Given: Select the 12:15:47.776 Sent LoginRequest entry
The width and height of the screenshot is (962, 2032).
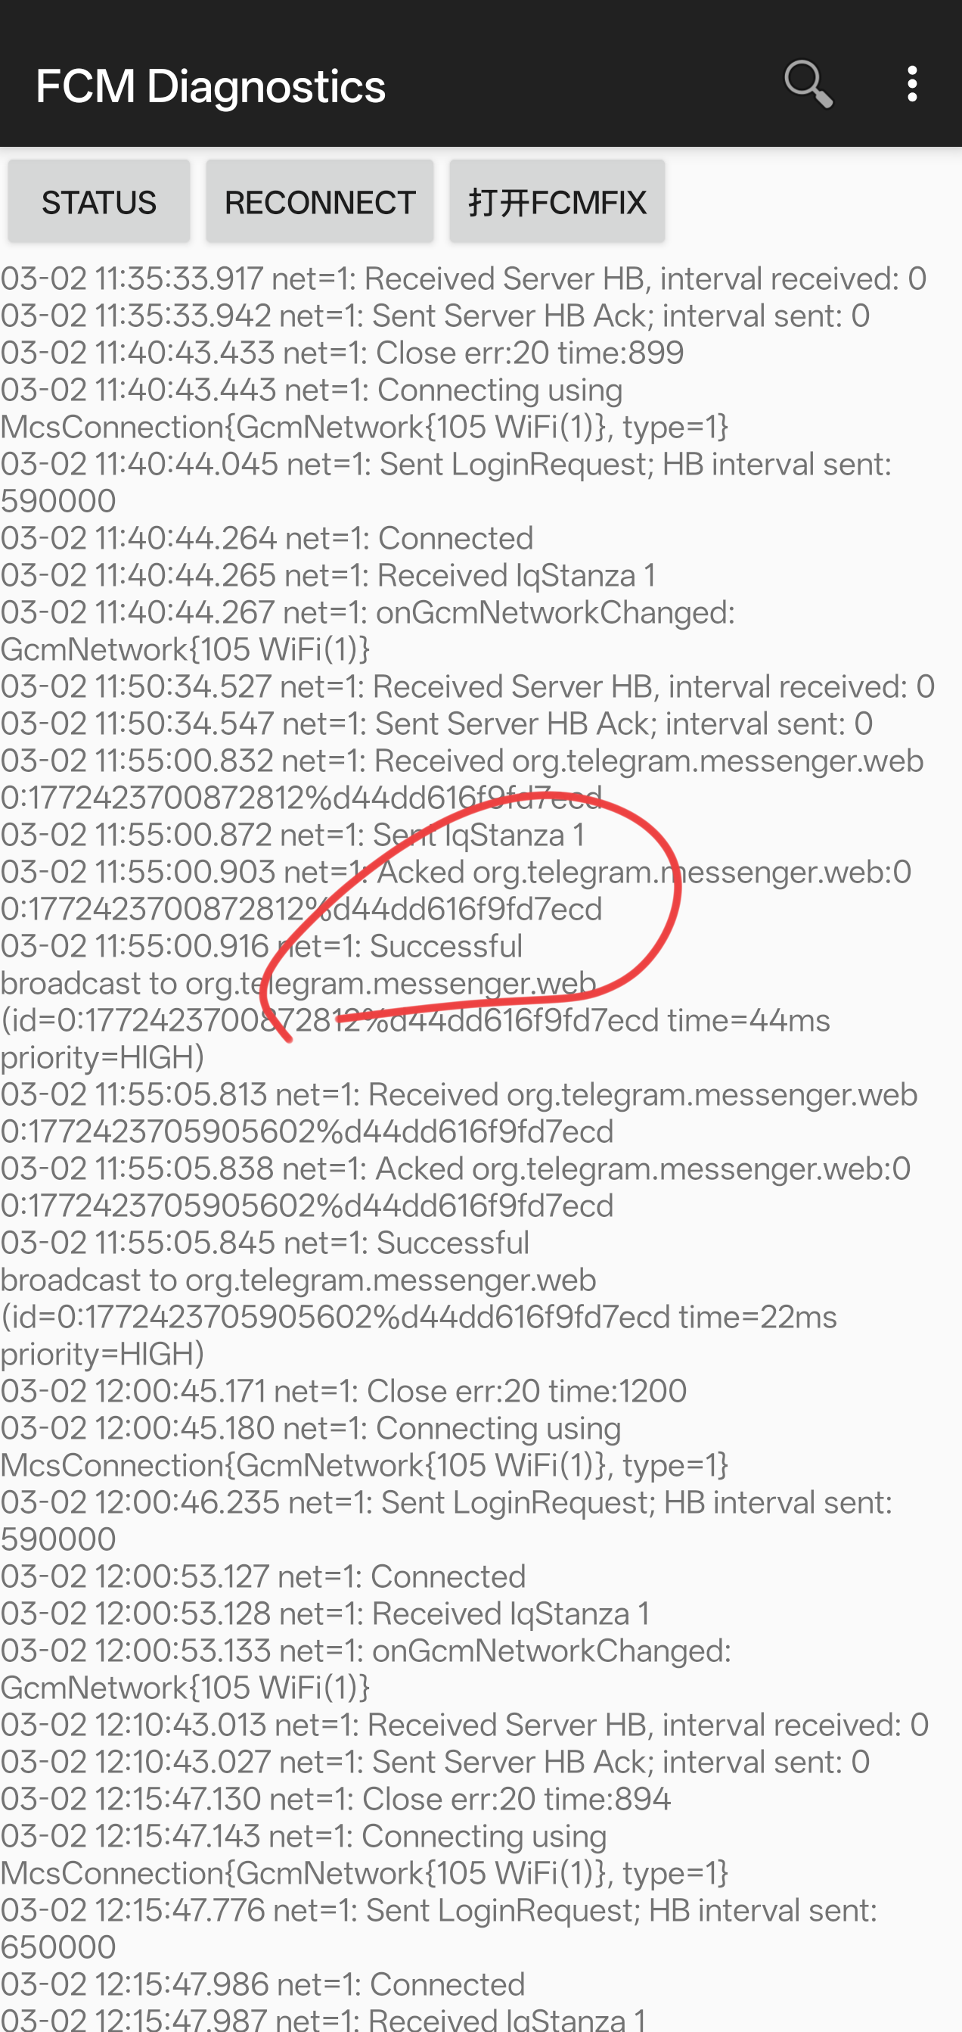Looking at the screenshot, I should tap(439, 1928).
